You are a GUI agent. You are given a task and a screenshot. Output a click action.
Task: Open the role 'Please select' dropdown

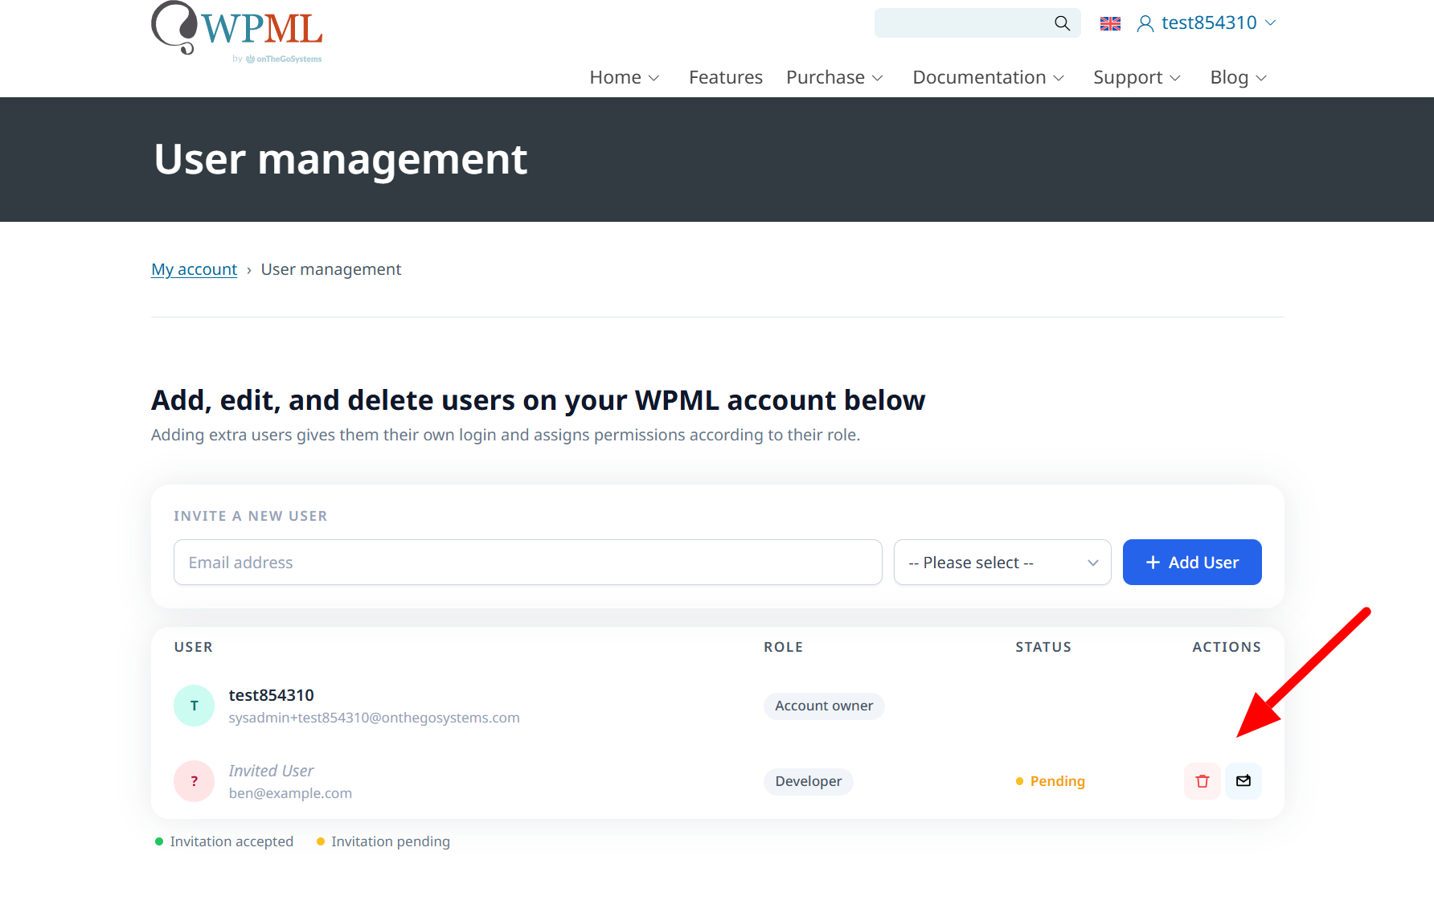(1002, 563)
